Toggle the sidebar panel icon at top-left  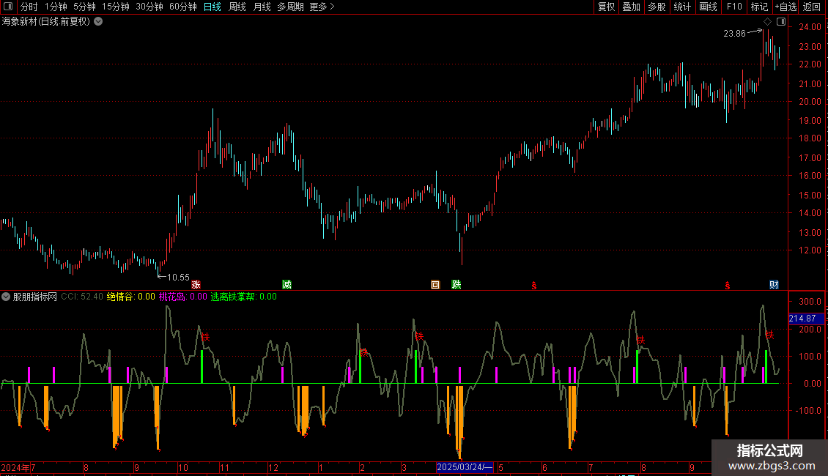(x=8, y=7)
